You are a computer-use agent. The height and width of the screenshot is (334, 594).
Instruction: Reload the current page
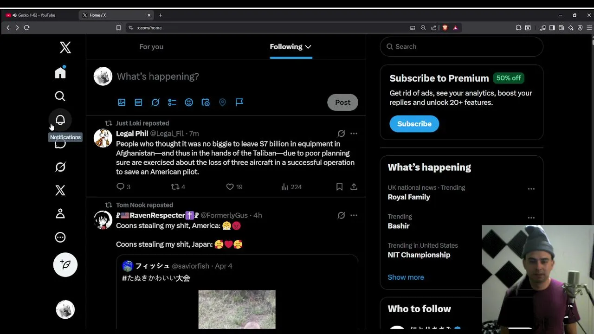click(x=27, y=28)
